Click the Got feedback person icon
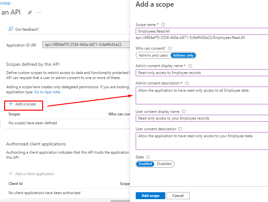Viewport: 268px width, 202px height. [x=11, y=29]
